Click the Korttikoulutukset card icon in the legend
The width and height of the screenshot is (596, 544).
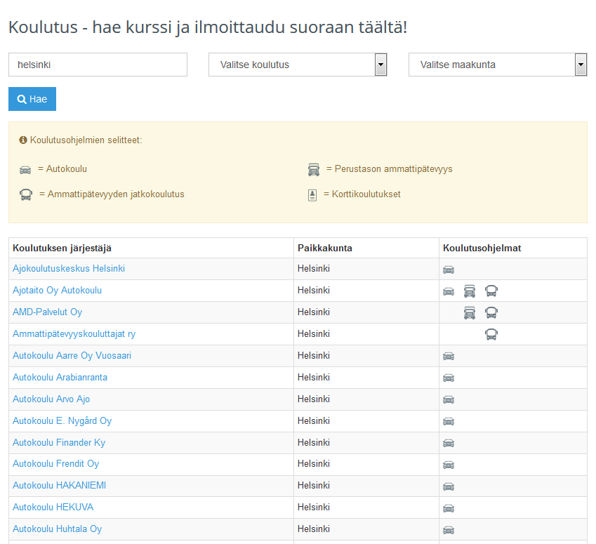tap(311, 194)
